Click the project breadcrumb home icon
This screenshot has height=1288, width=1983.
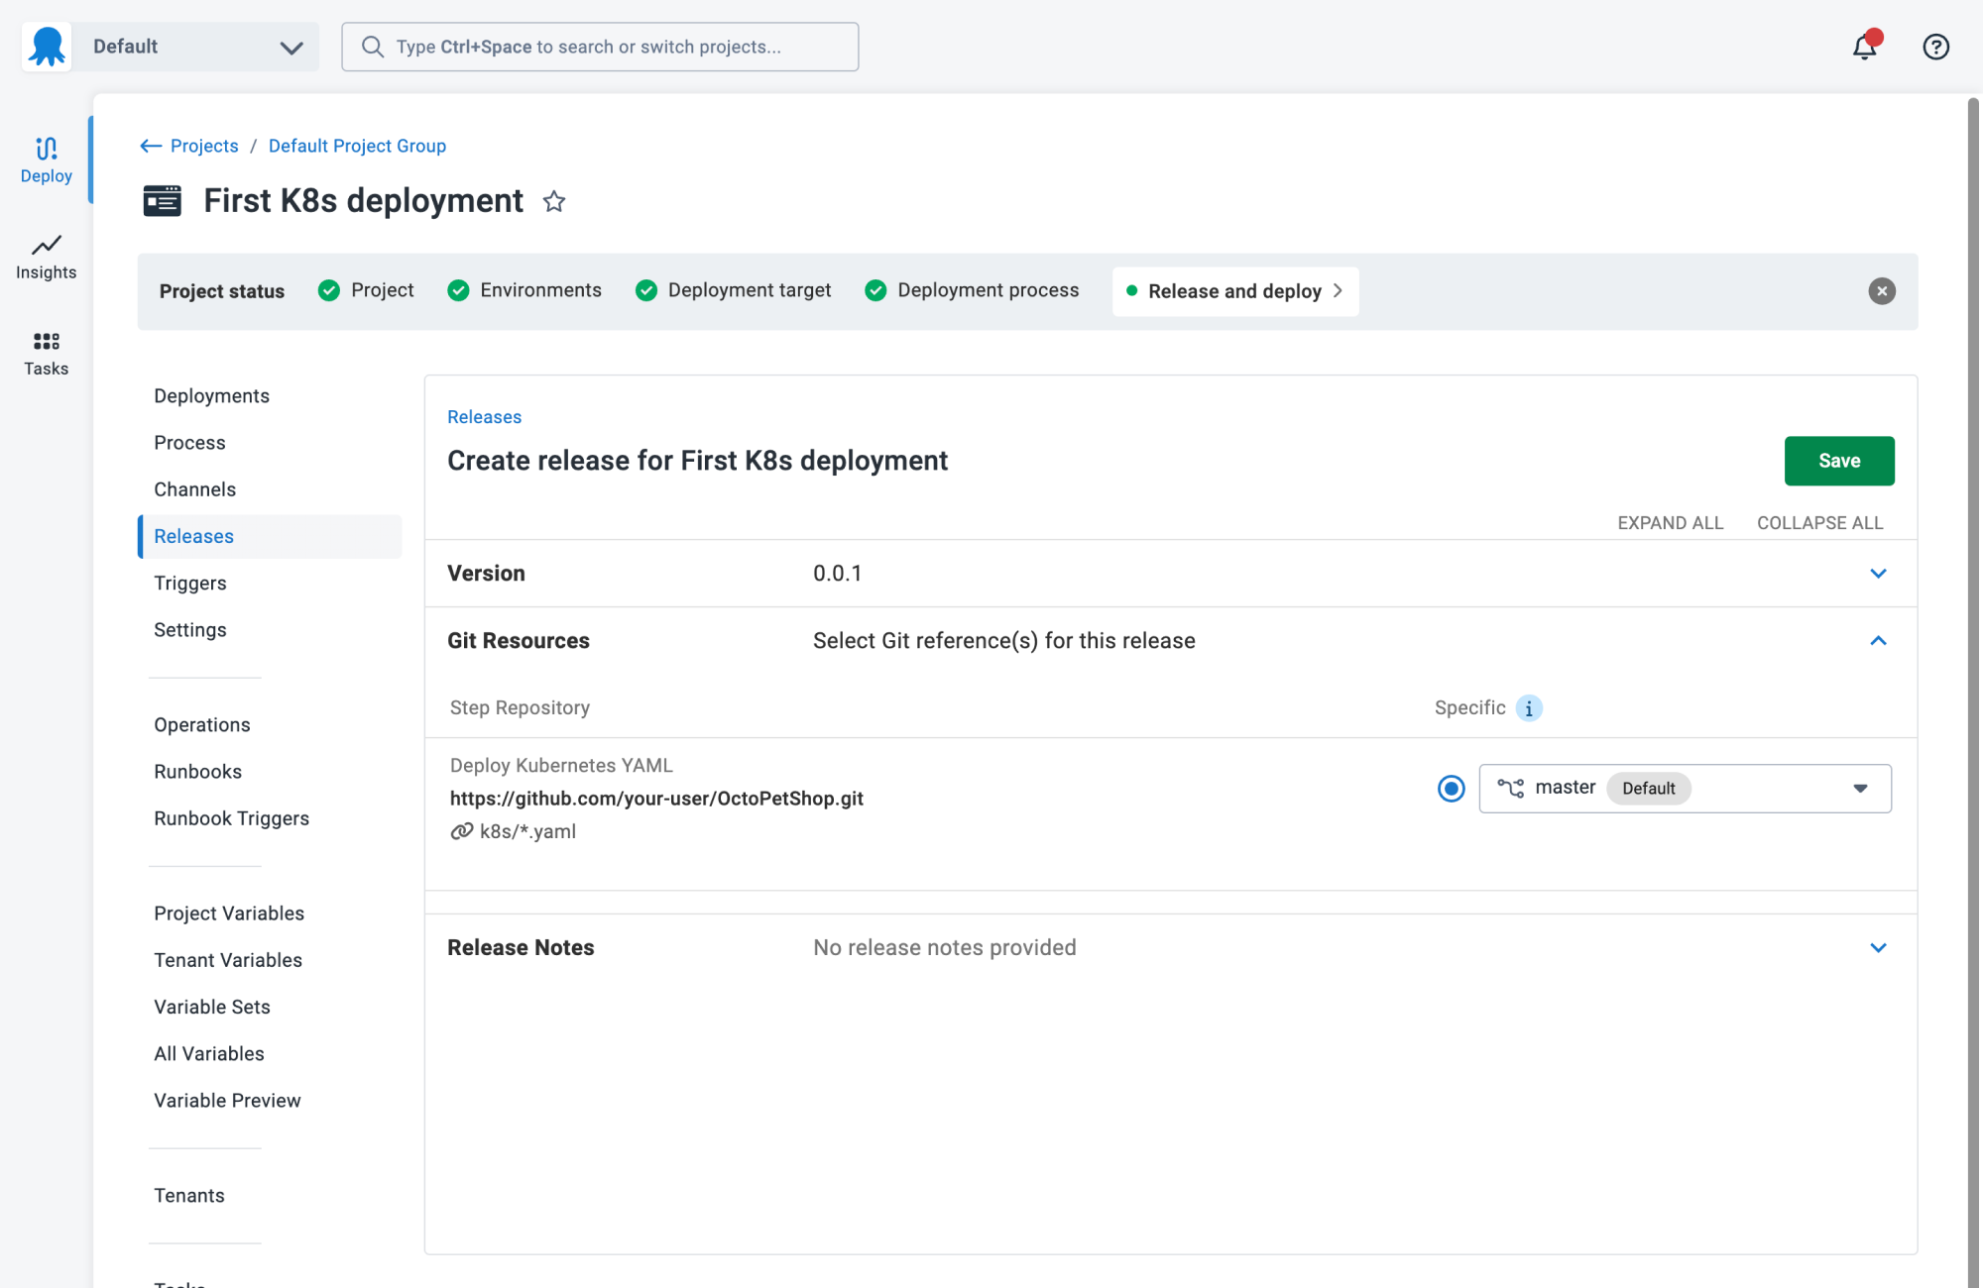click(149, 146)
